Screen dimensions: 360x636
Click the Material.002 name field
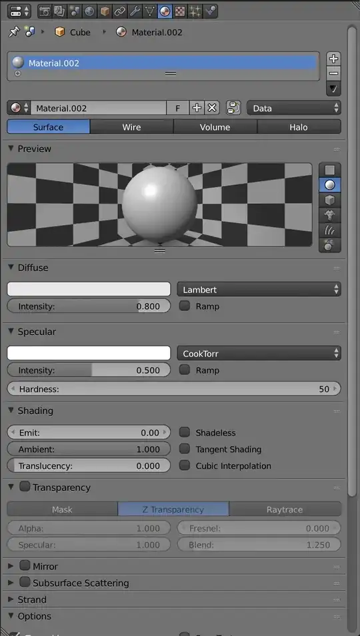click(99, 108)
